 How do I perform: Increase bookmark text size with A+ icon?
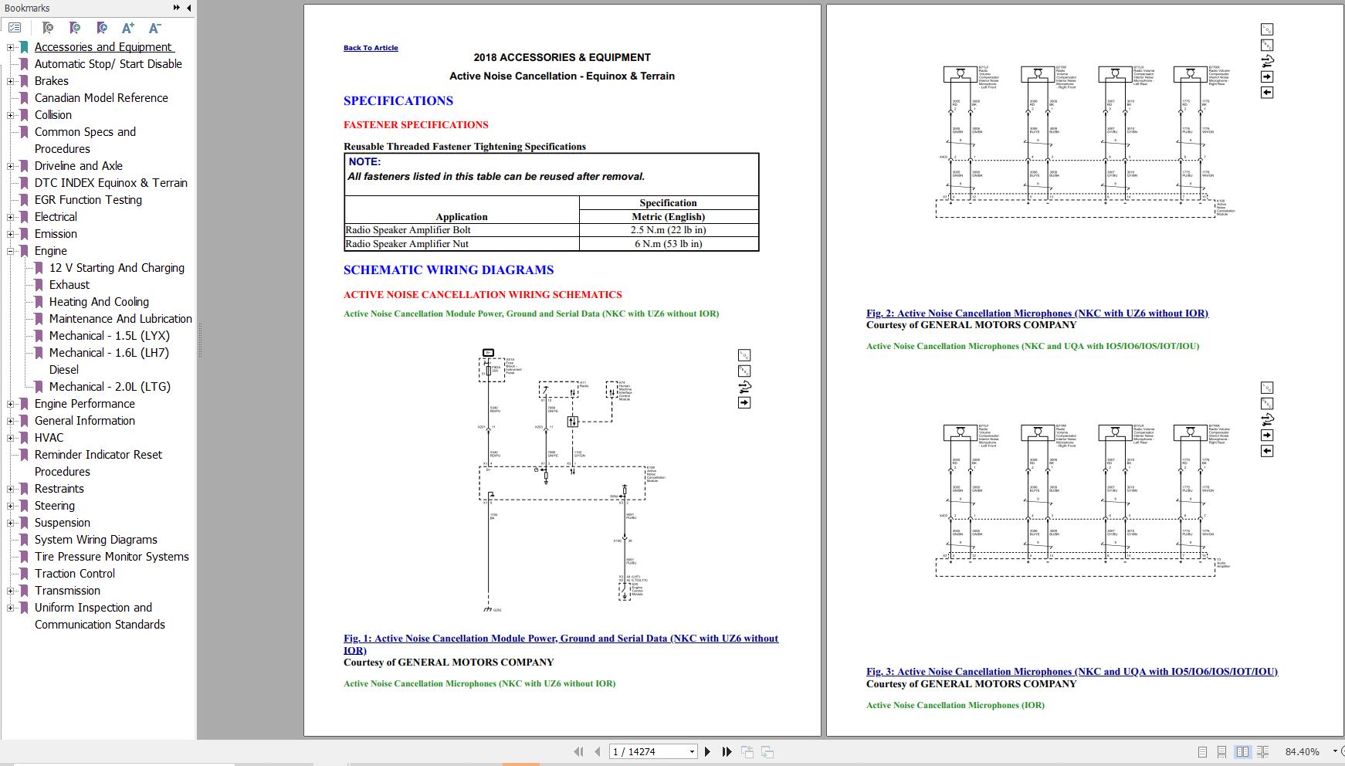(127, 27)
